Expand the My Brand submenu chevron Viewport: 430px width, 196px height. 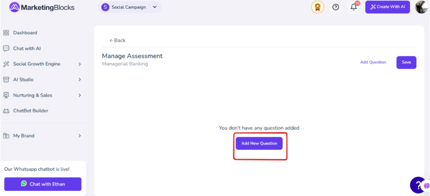pos(80,136)
